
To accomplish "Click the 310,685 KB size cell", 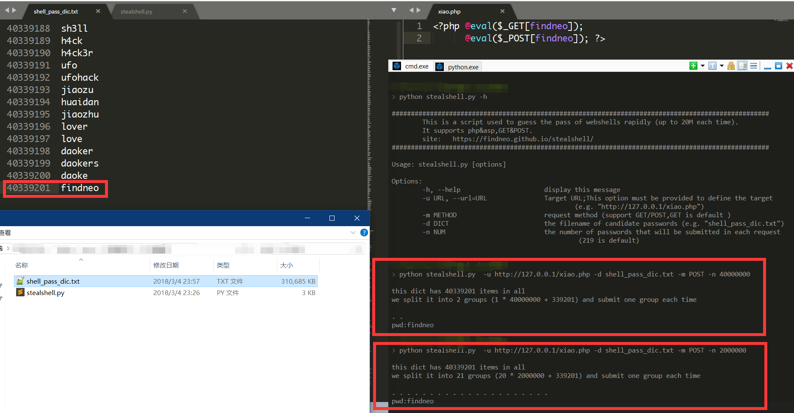I will tap(298, 281).
